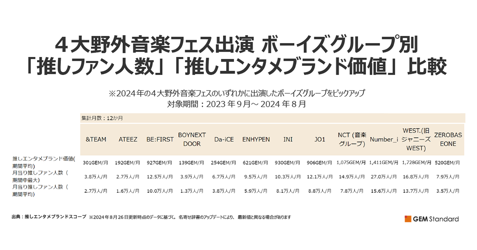Click the '927GEM/月' value under BE:FIRST

(160, 162)
